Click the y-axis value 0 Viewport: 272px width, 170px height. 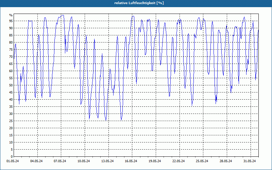[12, 157]
